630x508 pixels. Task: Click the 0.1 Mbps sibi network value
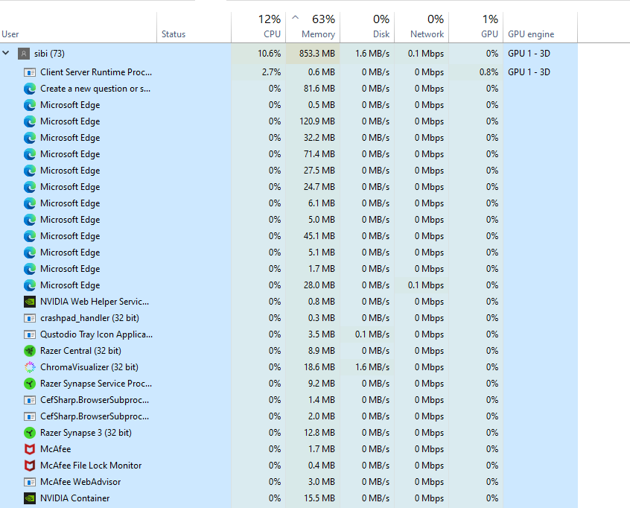pos(426,54)
